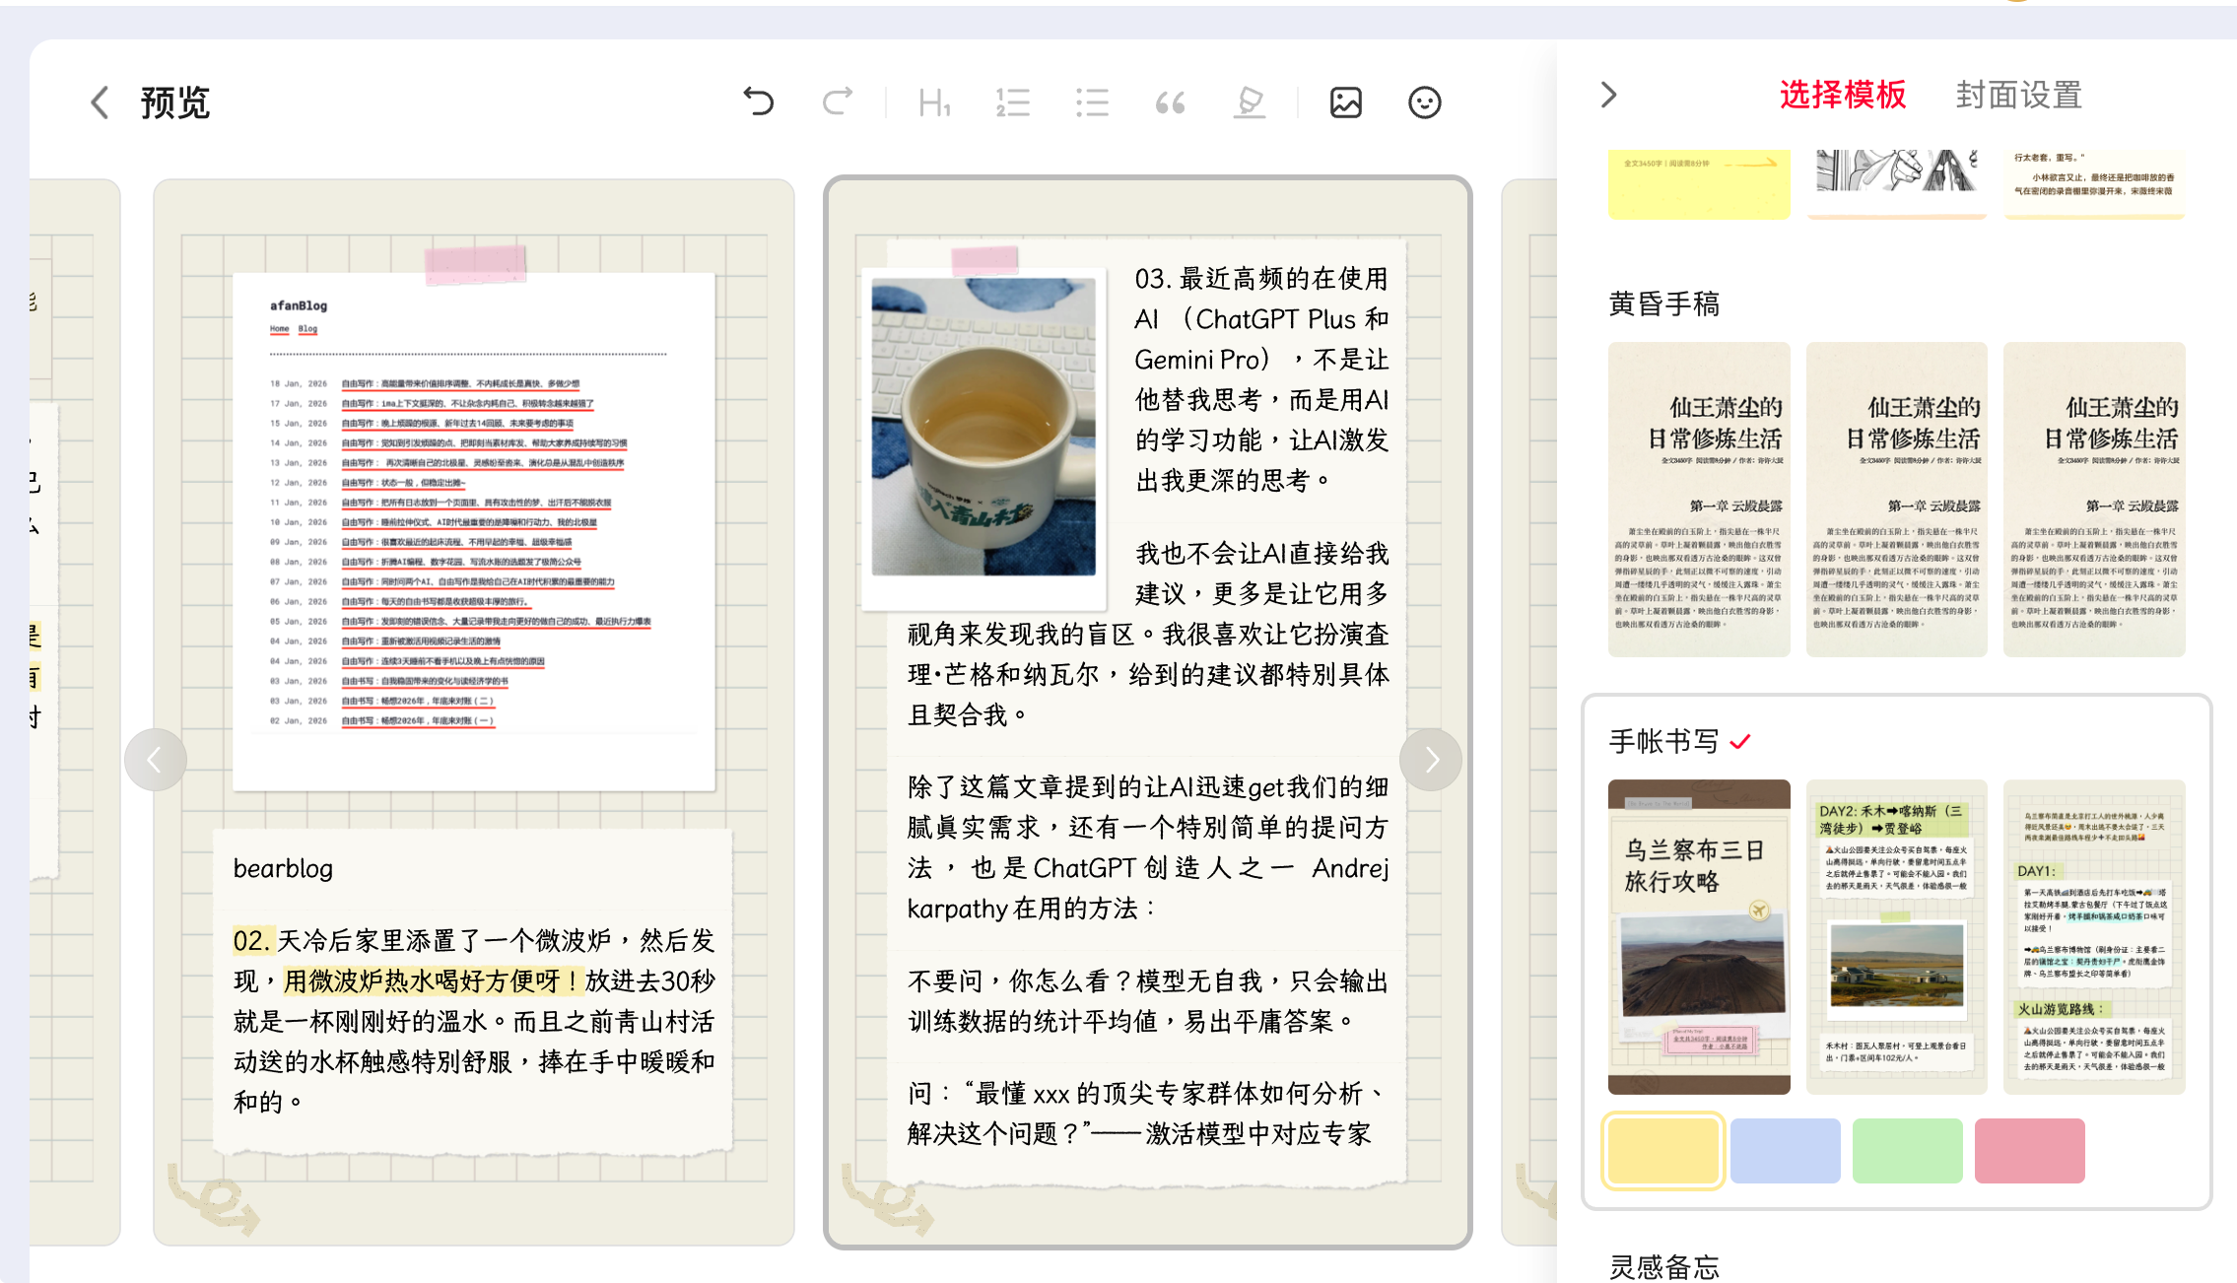Switch to the 选择模板 tab
This screenshot has width=2237, height=1283.
(1842, 95)
